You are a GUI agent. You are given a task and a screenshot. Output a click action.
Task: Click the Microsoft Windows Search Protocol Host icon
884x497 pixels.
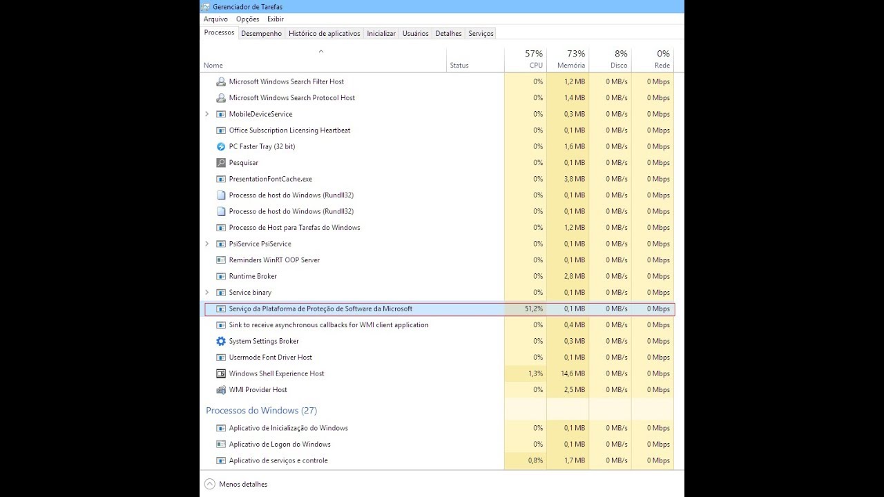click(x=221, y=98)
